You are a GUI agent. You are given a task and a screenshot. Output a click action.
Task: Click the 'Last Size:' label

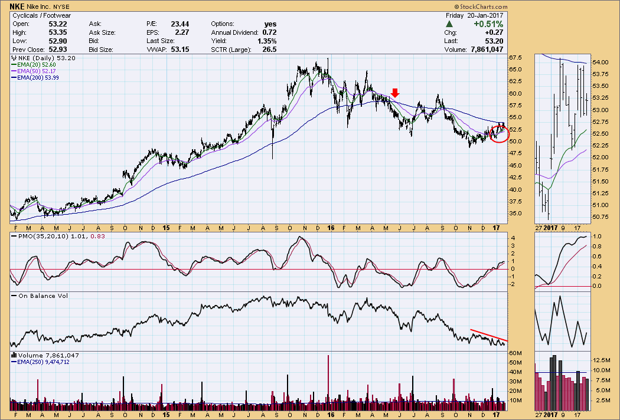[160, 41]
